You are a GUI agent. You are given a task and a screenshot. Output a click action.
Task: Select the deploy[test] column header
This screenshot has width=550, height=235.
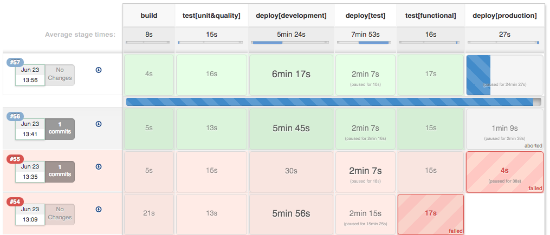[365, 15]
